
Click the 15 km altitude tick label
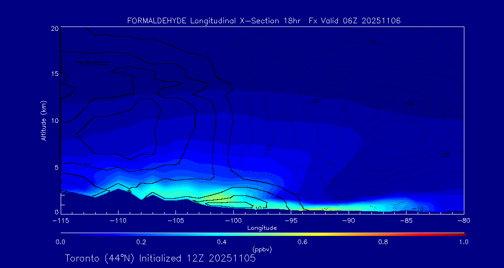tap(54, 74)
